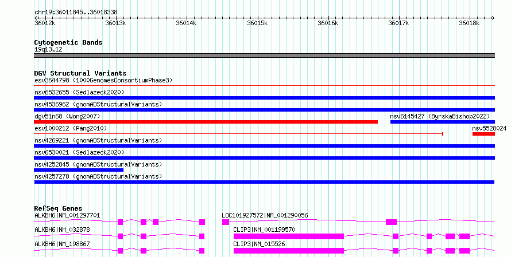This screenshot has width=511, height=257.
Task: Click the 36018k ruler label
Action: coord(469,23)
